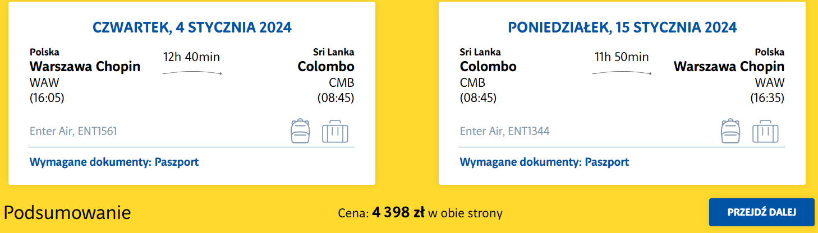Click the Podsumowanie summary title

coord(67,213)
